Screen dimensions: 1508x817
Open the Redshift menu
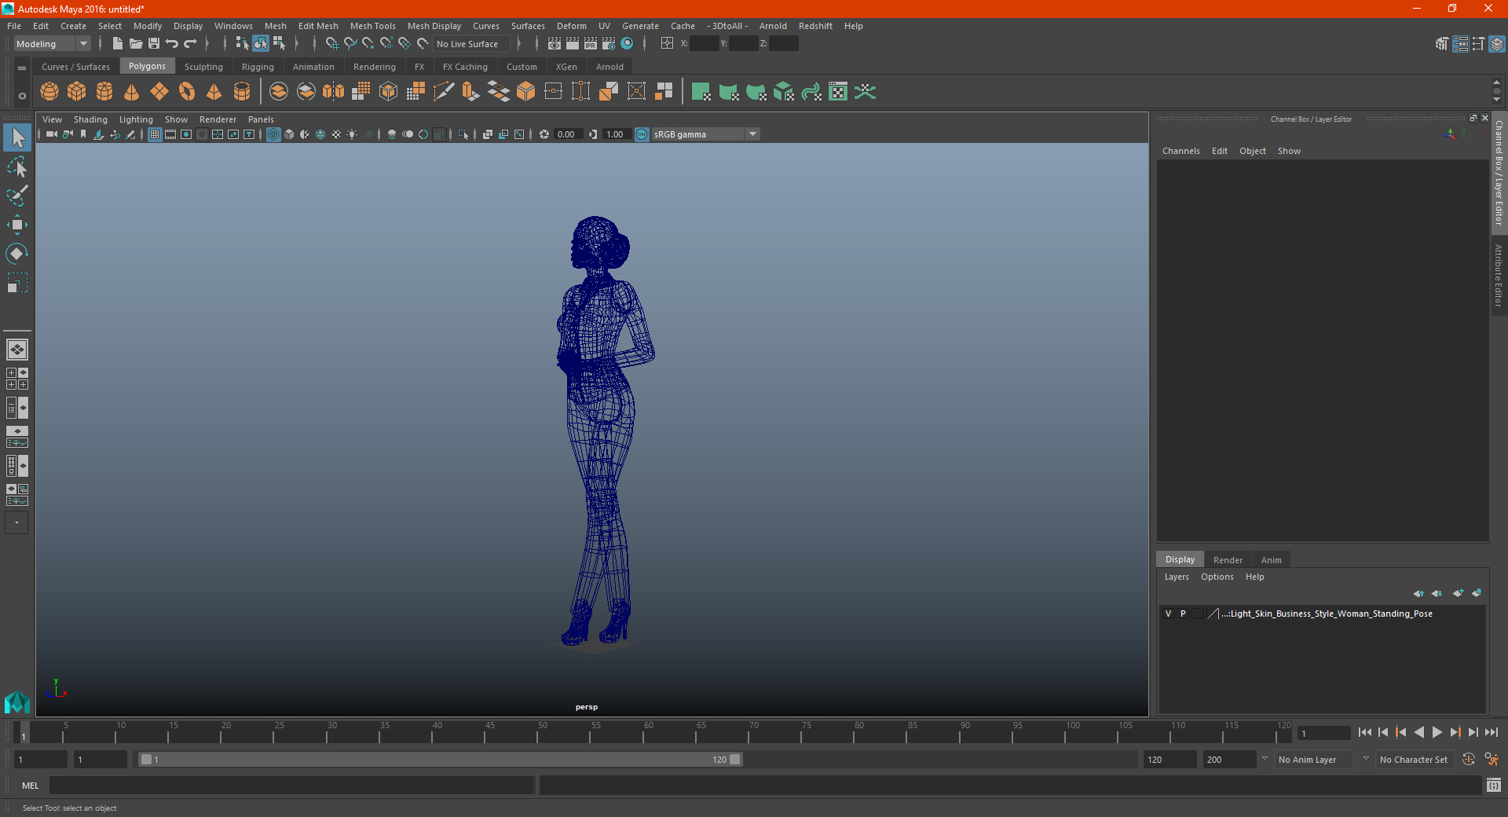coord(815,26)
